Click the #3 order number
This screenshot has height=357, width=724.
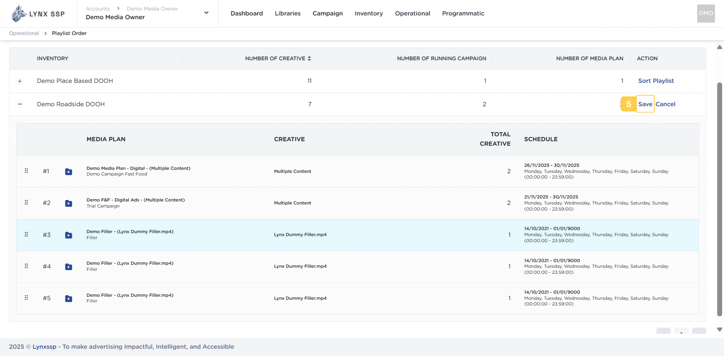[47, 235]
